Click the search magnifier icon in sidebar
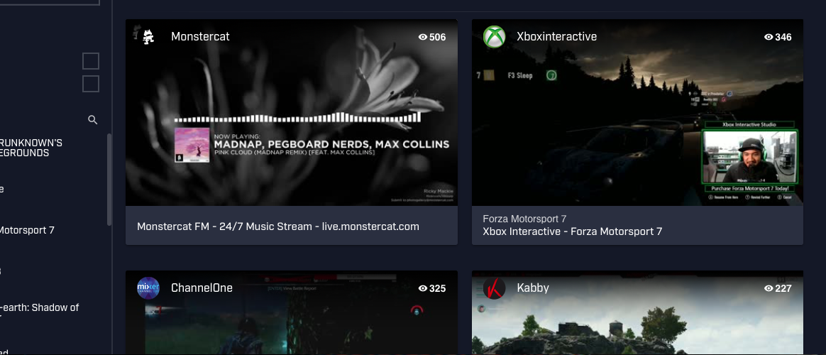This screenshot has height=355, width=826. pos(93,120)
